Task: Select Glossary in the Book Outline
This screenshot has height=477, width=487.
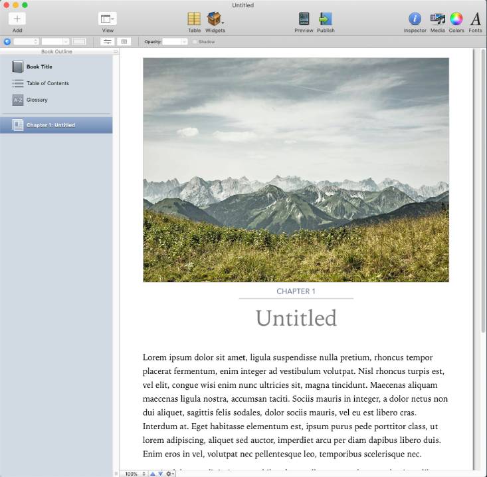Action: [x=37, y=100]
